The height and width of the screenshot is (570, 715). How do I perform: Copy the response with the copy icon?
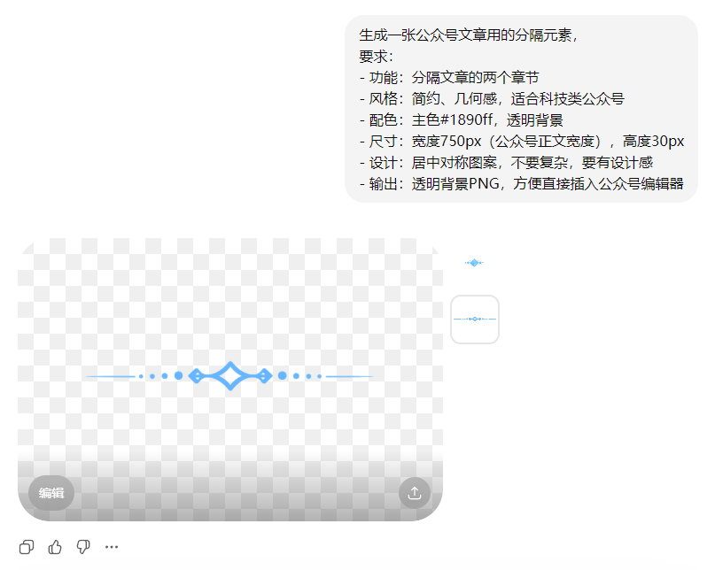coord(27,547)
